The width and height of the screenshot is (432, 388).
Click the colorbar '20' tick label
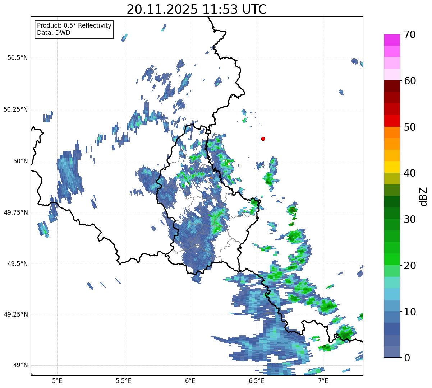click(409, 266)
